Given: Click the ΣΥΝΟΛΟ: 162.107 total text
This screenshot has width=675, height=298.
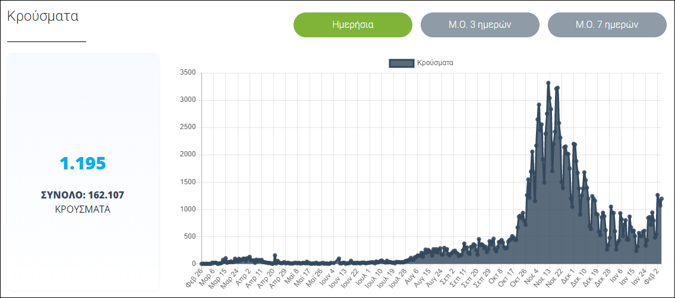Looking at the screenshot, I should pyautogui.click(x=83, y=195).
